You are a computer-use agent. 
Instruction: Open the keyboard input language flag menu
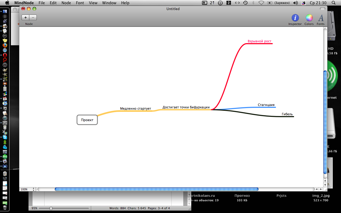(304, 3)
